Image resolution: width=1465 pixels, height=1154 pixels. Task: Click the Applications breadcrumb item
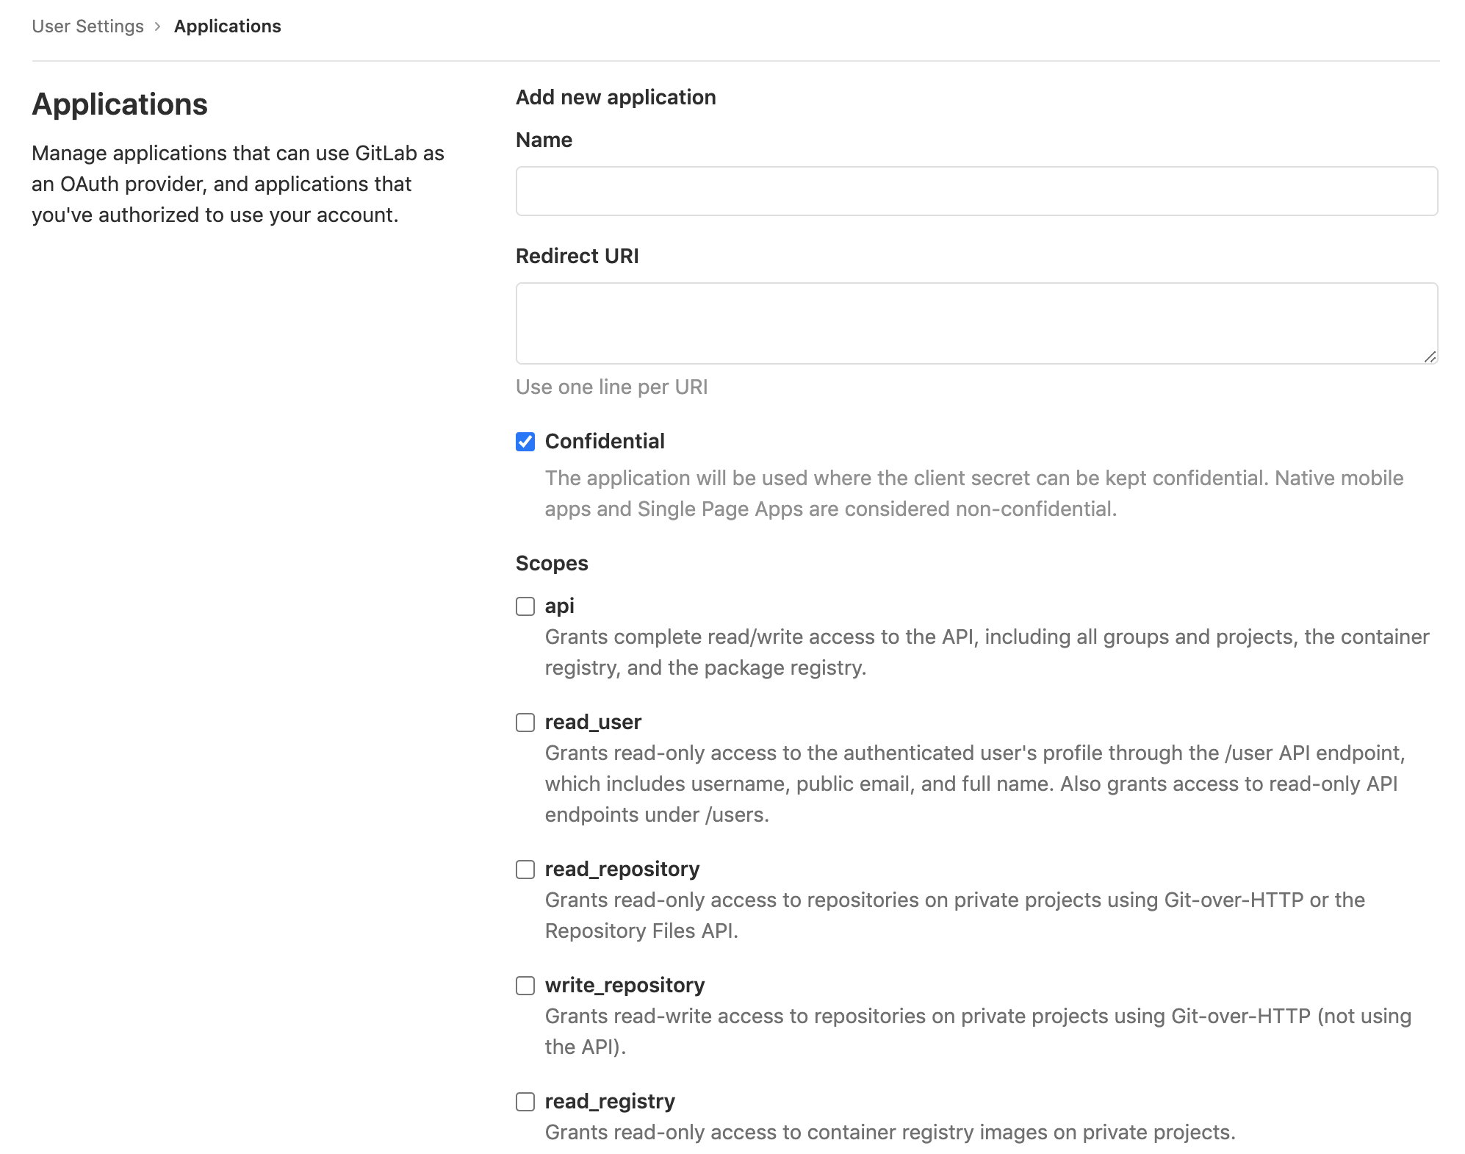(x=227, y=26)
